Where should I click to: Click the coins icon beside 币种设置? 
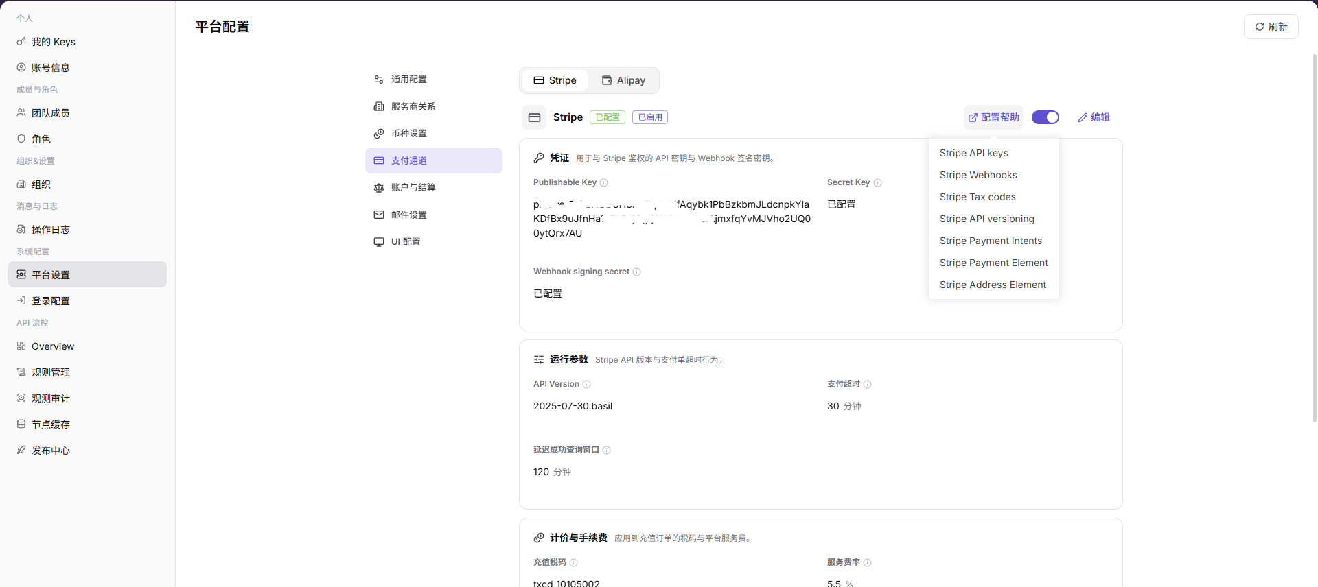tap(379, 133)
